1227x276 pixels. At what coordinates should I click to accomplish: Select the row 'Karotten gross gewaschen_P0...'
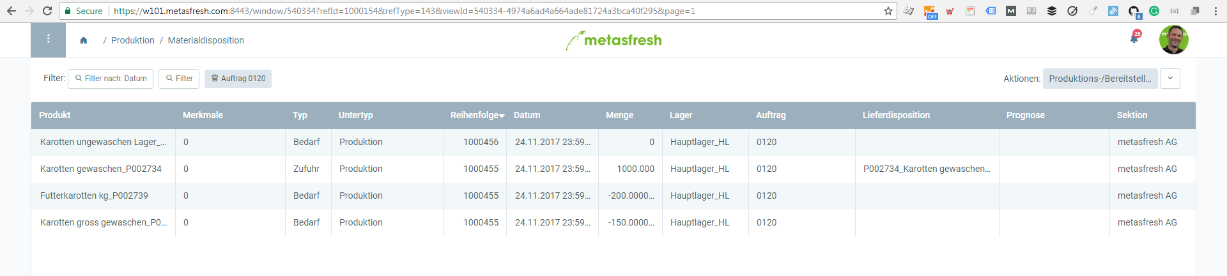613,222
